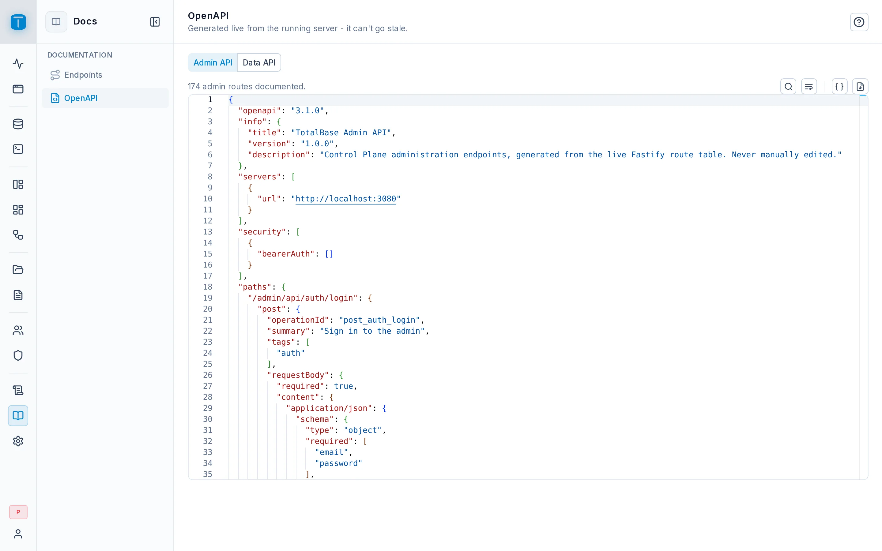Click the "email" value on line 33
This screenshot has height=551, width=882.
click(x=331, y=452)
